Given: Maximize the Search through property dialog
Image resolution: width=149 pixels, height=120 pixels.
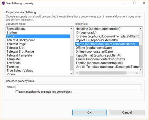Looking at the screenshot, I should [134, 3].
